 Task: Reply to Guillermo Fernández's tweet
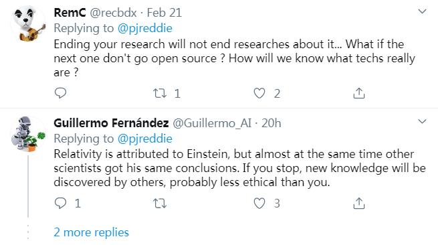(60, 203)
